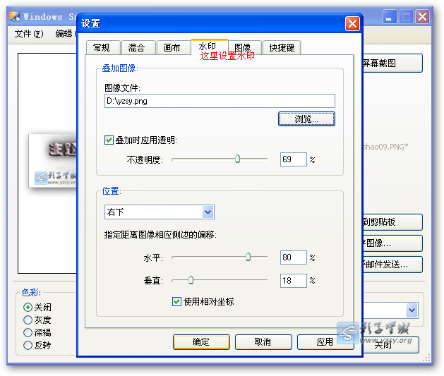The width and height of the screenshot is (444, 376).
Task: Select the 灰度 color radio button
Action: [x=28, y=320]
